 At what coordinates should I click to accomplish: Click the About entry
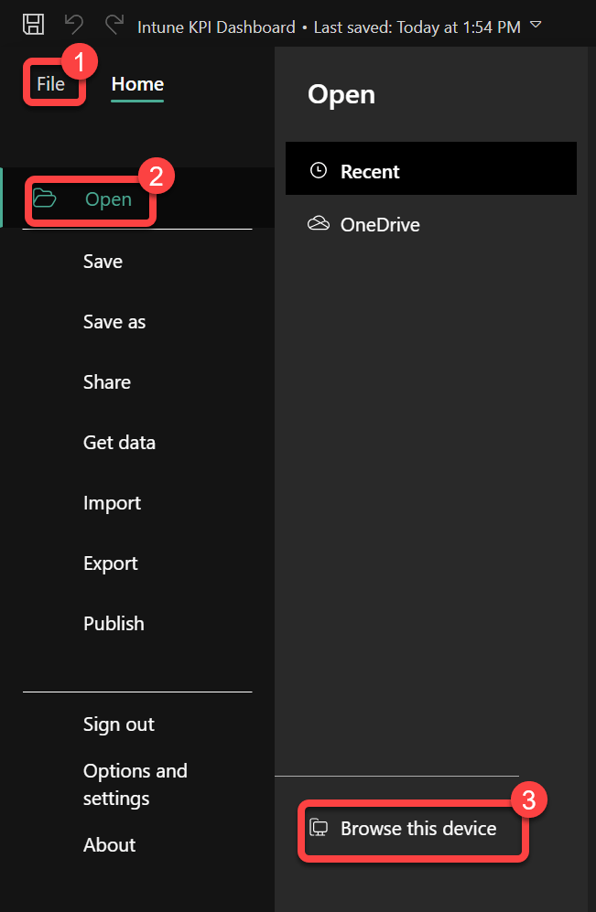[109, 845]
